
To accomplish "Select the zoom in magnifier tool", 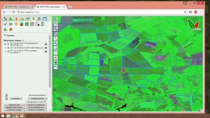I will point(55,29).
